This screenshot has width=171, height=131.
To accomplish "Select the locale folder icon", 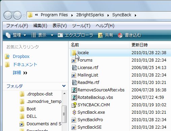I will coord(74,53).
